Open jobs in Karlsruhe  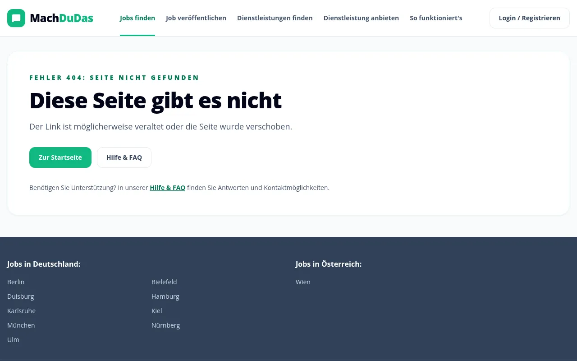pyautogui.click(x=21, y=311)
